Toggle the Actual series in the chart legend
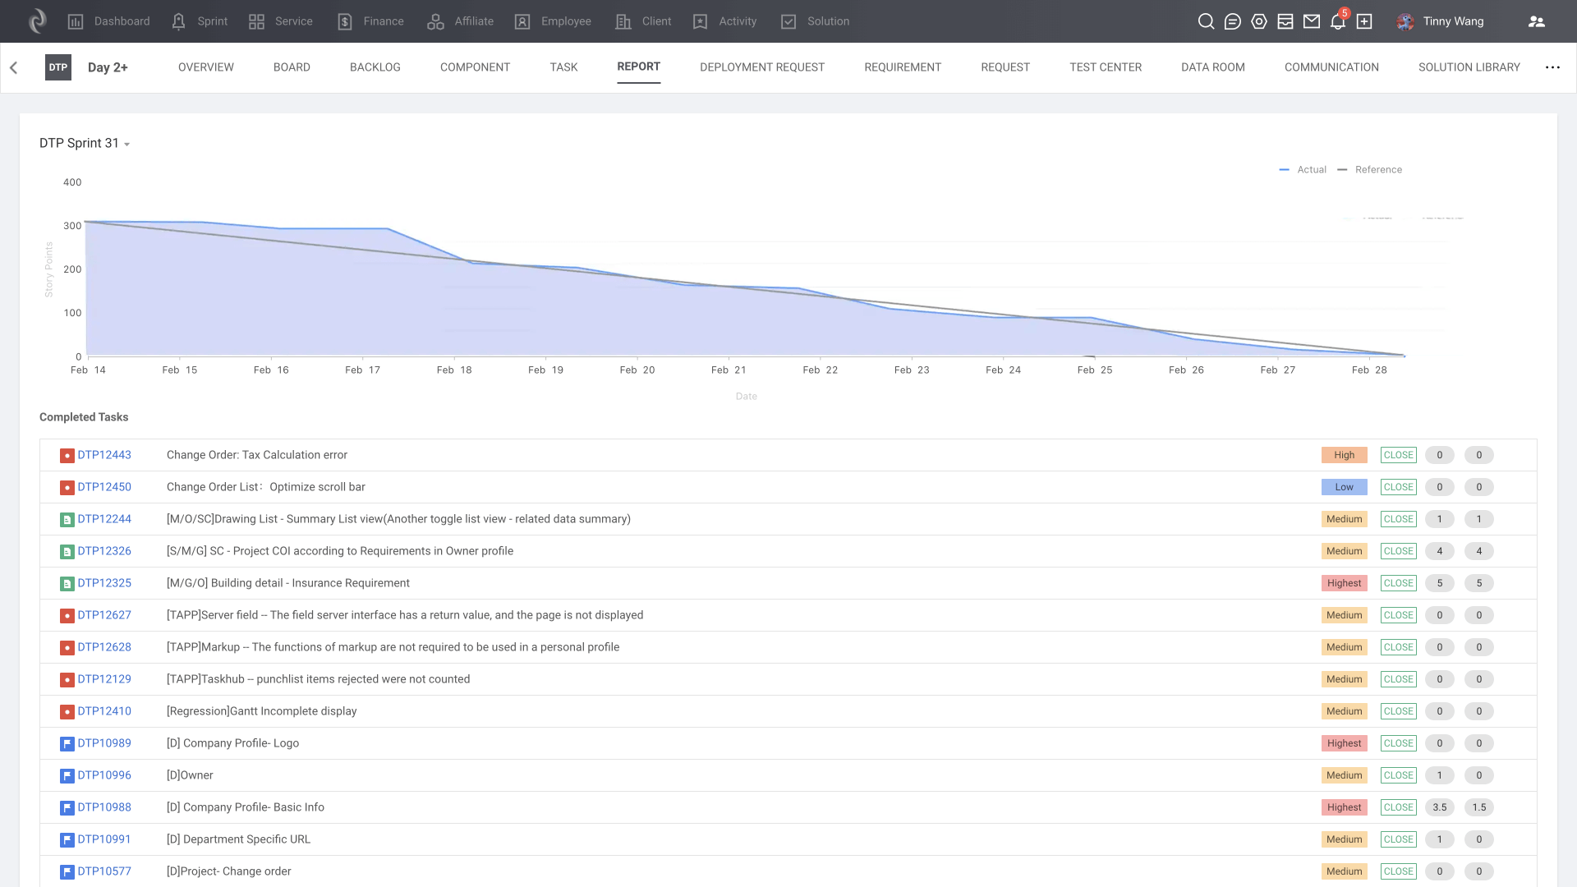 (1303, 169)
